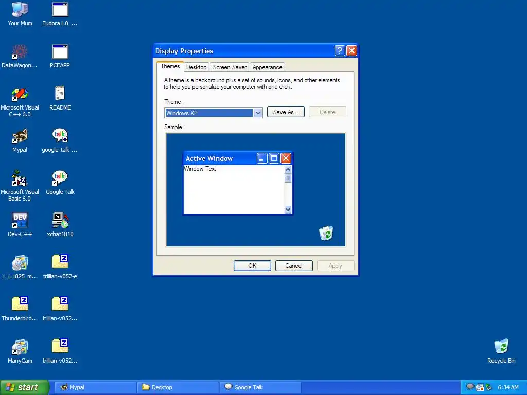Close the Display Properties dialog
Image resolution: width=527 pixels, height=395 pixels.
(352, 51)
